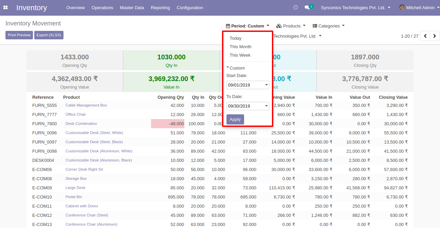Screen dimensions: 440x228
Task: Click Export (XLSX) button
Action: 49,35
